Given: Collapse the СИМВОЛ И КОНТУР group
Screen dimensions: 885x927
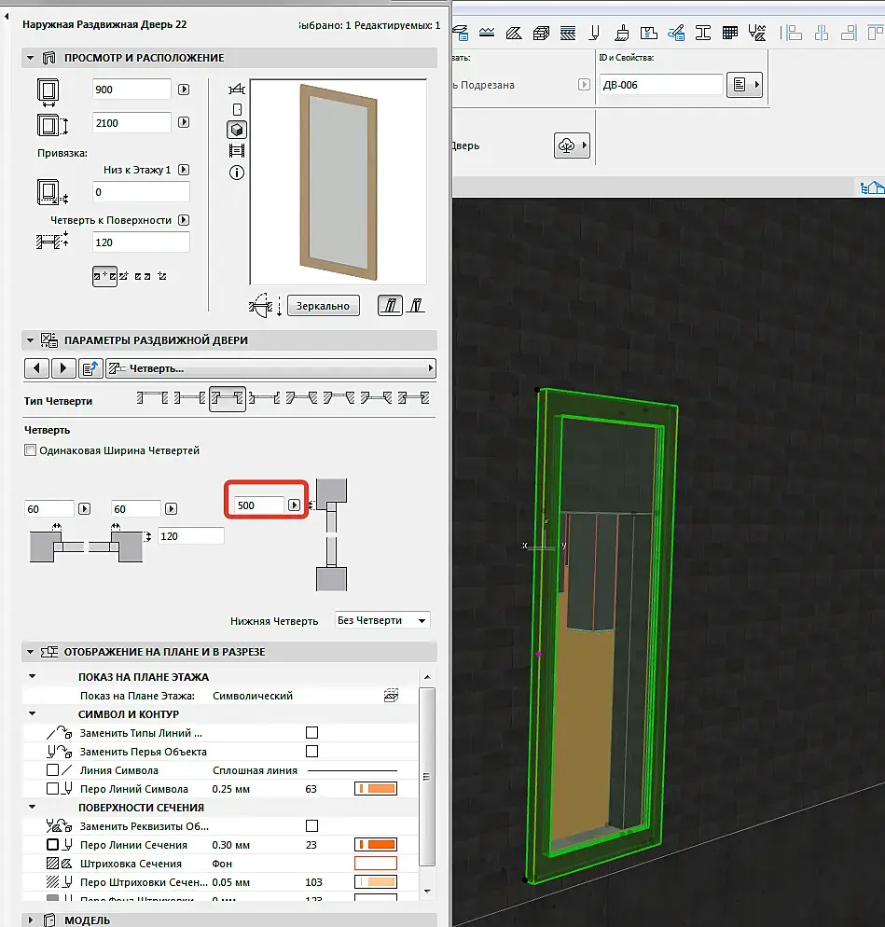Looking at the screenshot, I should (x=33, y=713).
